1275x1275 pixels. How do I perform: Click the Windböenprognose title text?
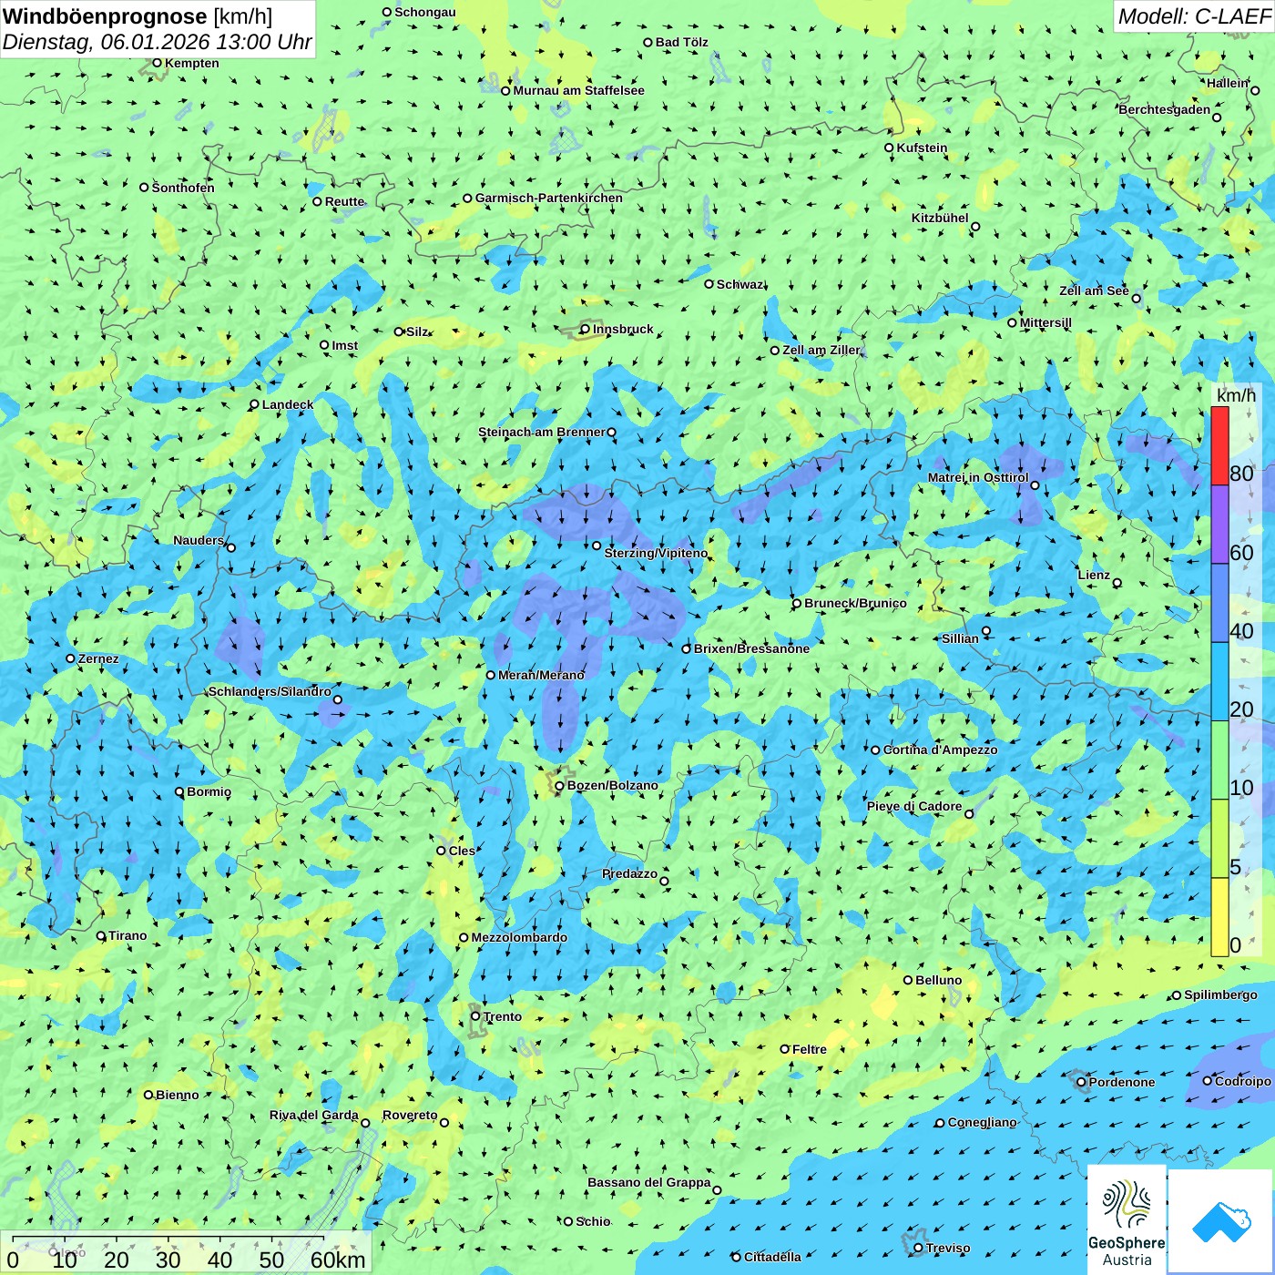(x=106, y=16)
